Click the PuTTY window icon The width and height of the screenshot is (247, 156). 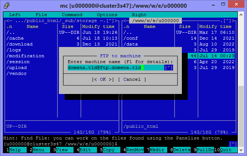pos(7,6)
